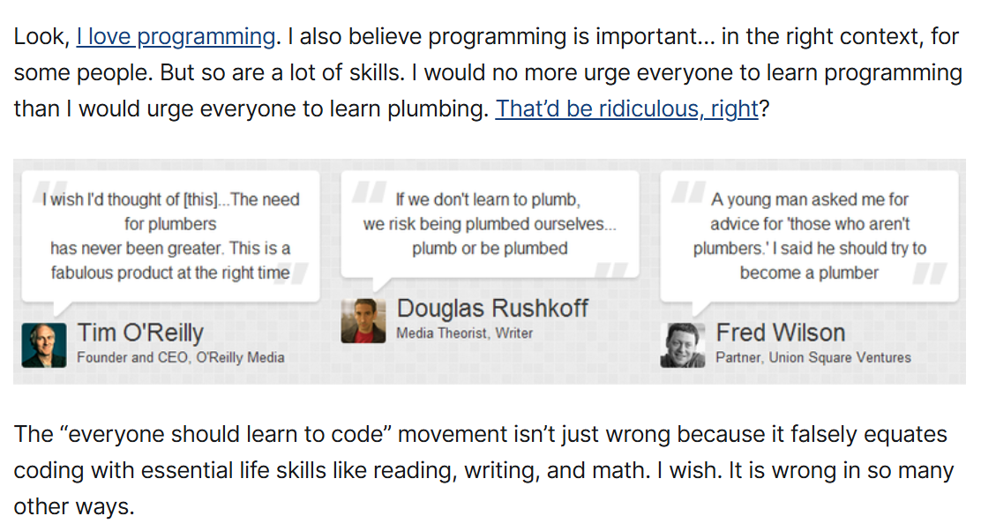Click "Media Theorist, Writer" caption text
This screenshot has width=981, height=531.
464,333
